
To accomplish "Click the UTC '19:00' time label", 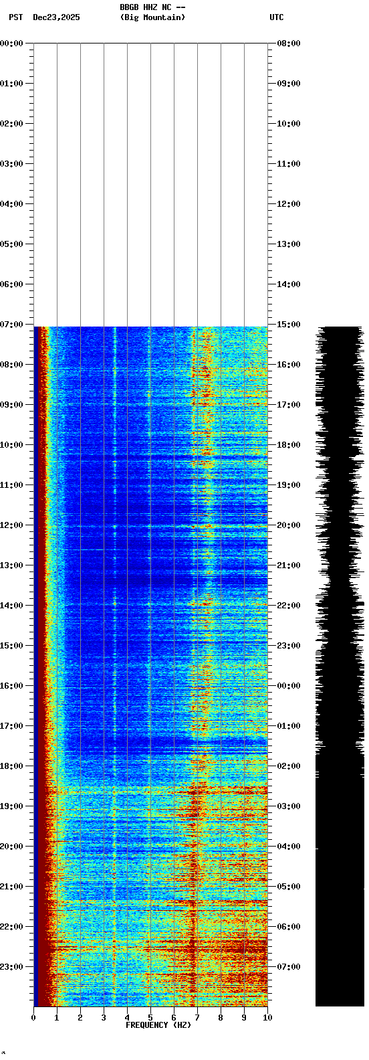I will coord(289,485).
